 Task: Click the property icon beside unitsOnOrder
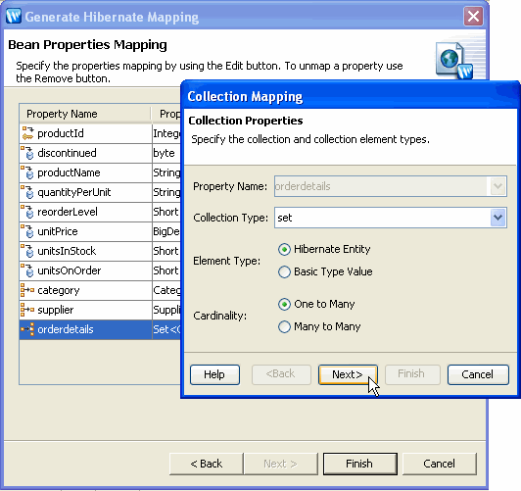[x=27, y=270]
